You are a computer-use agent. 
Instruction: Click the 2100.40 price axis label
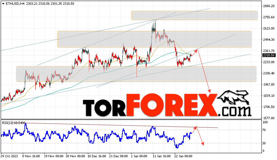click(269, 73)
